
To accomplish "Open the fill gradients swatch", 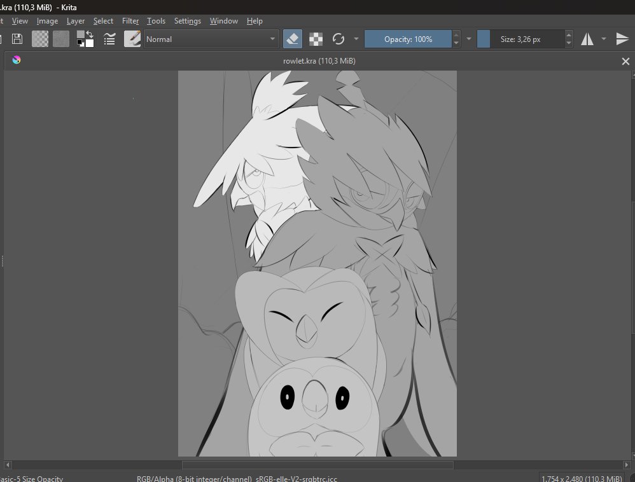I will point(40,39).
